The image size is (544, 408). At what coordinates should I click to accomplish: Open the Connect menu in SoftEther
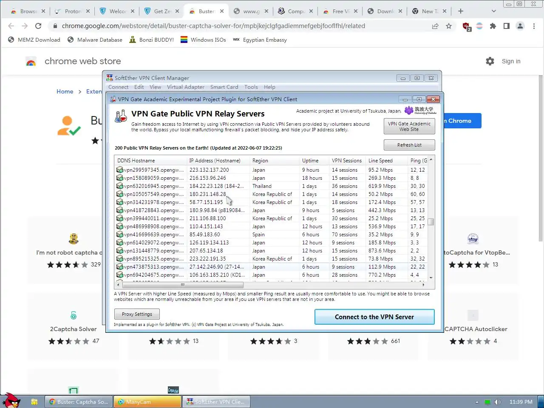(x=118, y=87)
